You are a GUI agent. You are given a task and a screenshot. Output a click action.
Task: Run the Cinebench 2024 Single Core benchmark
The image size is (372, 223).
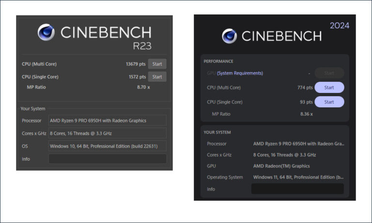pos(329,102)
